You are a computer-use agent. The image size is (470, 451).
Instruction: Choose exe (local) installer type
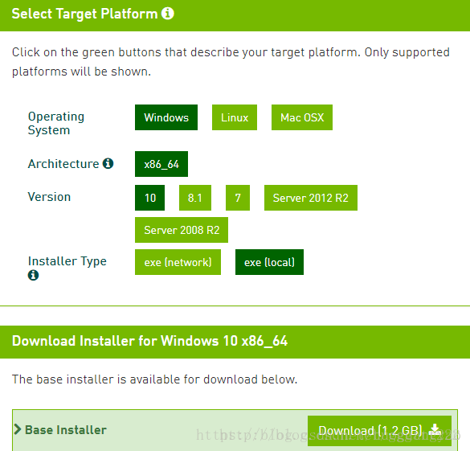(x=269, y=262)
